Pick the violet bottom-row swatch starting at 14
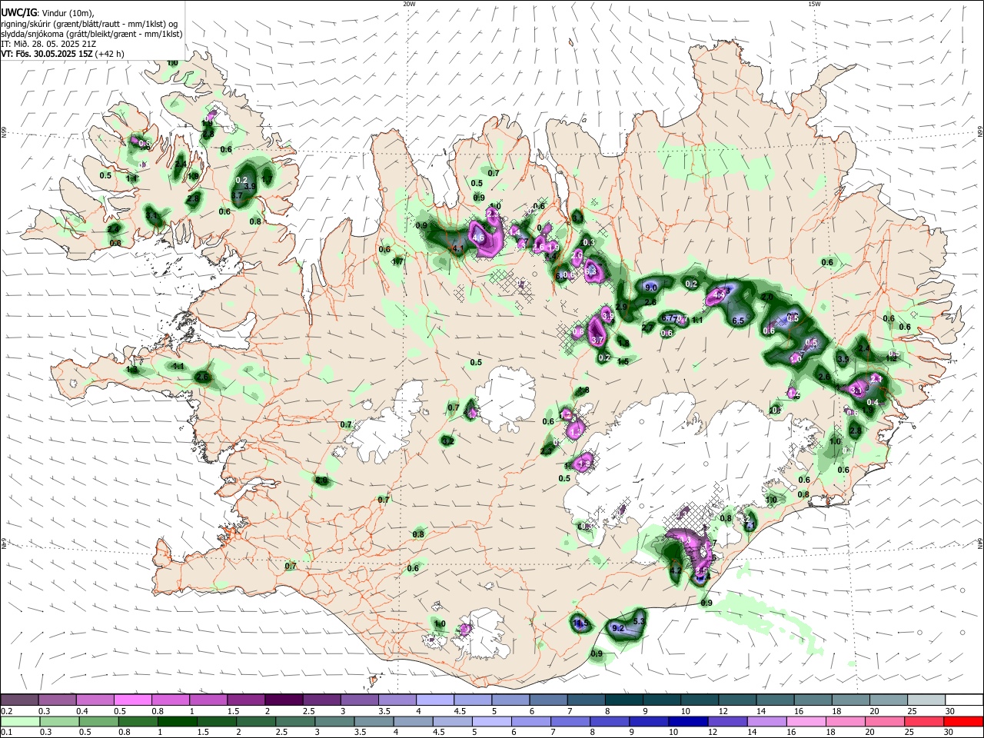The height and width of the screenshot is (738, 984). [x=766, y=721]
